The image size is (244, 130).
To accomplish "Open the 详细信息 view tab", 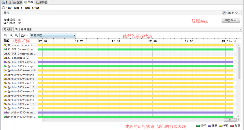I will tap(26, 29).
